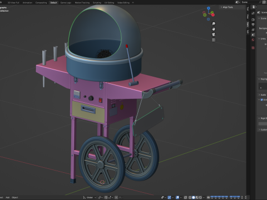Click the Pan view hand icon
267x200 pixels.
click(x=214, y=29)
